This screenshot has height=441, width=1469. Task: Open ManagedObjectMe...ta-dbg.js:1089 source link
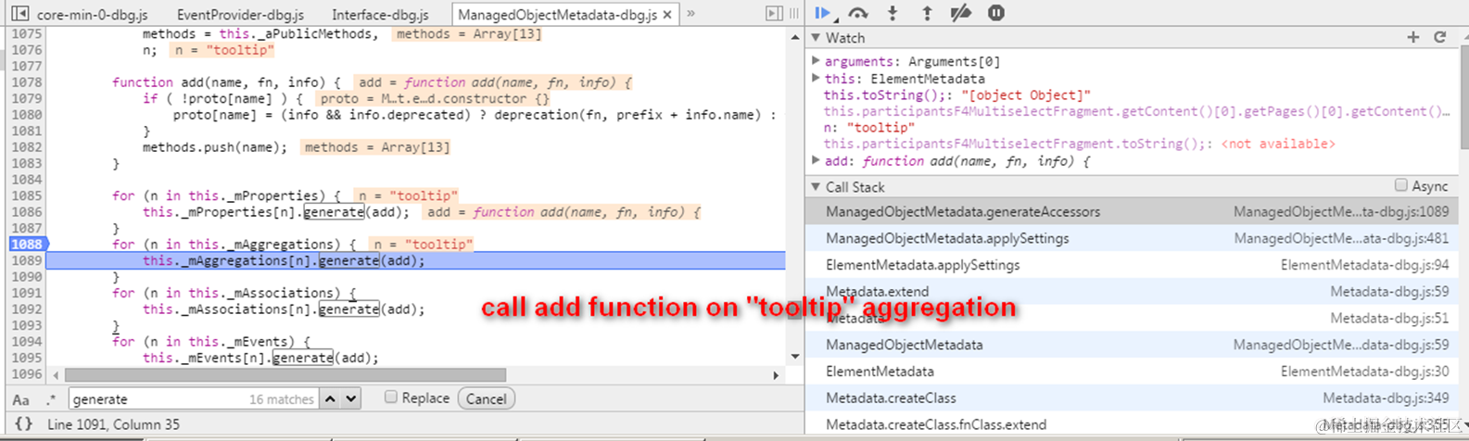click(1340, 212)
